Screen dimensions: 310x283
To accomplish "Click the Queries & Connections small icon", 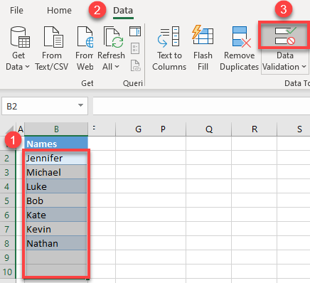I will [135, 31].
